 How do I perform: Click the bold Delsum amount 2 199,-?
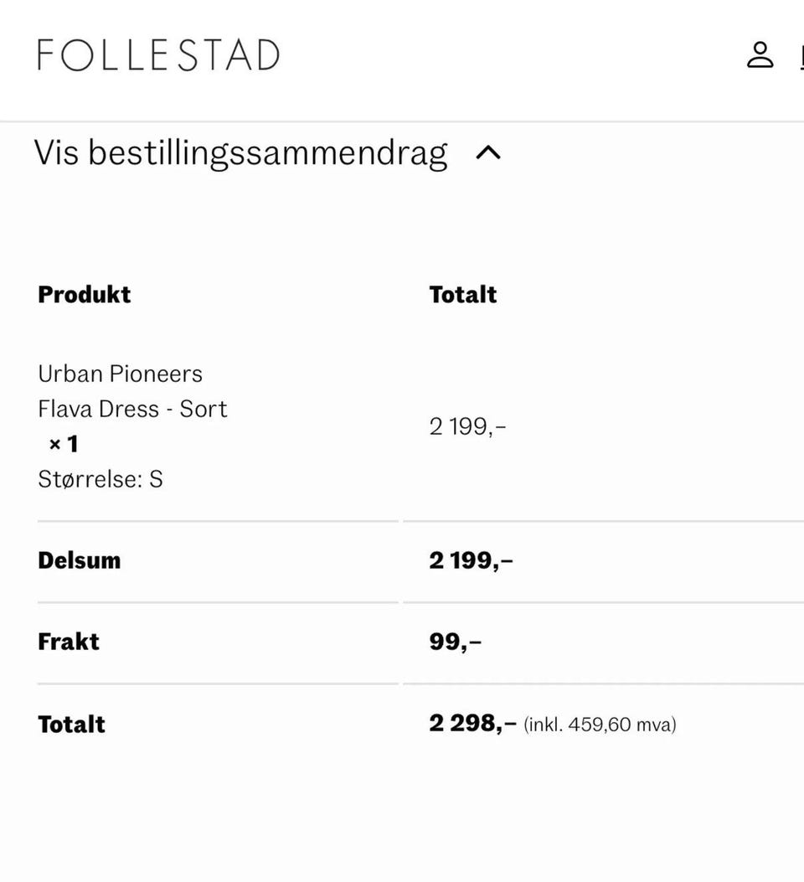tap(471, 560)
